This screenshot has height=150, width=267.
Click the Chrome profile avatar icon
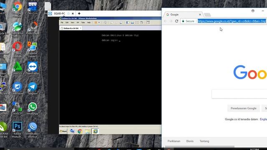[x=253, y=11]
